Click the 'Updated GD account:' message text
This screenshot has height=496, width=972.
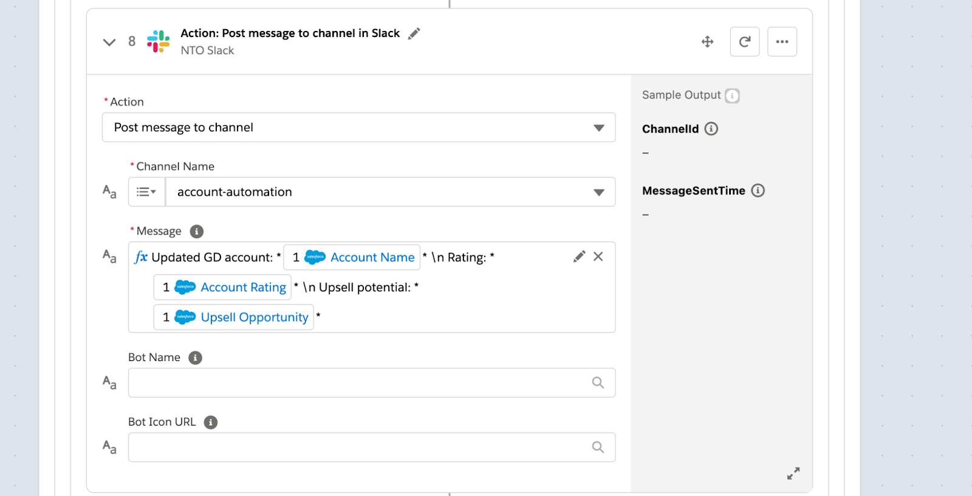click(212, 257)
